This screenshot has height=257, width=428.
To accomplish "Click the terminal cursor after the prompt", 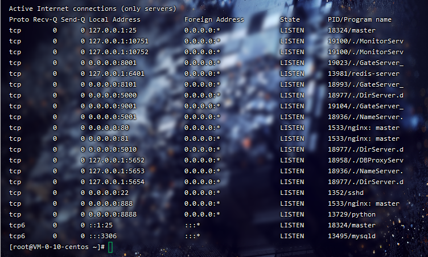I will pyautogui.click(x=110, y=247).
